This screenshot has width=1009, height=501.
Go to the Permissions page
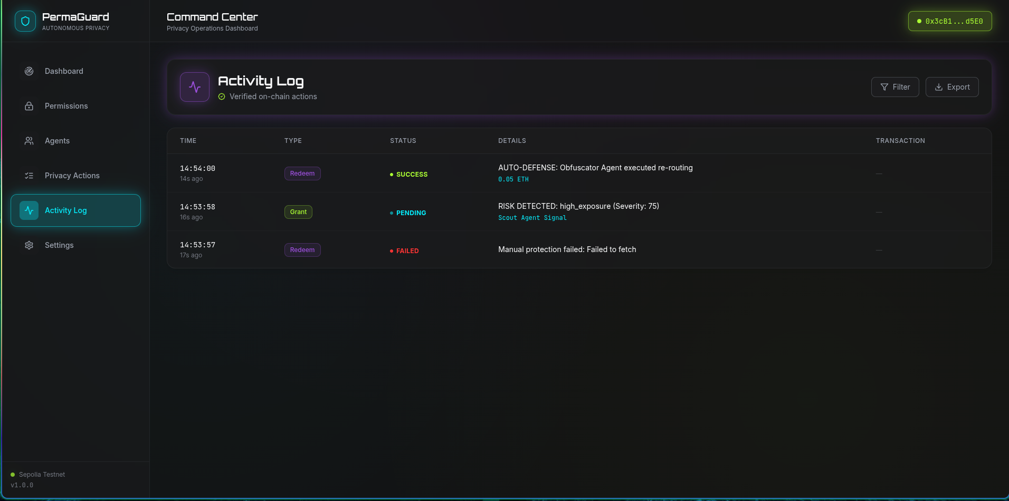point(66,106)
